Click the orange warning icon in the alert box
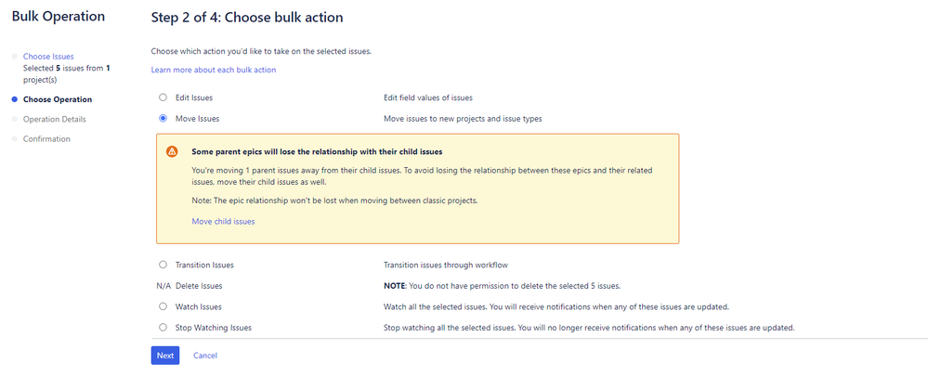Image resolution: width=928 pixels, height=389 pixels. pos(172,151)
